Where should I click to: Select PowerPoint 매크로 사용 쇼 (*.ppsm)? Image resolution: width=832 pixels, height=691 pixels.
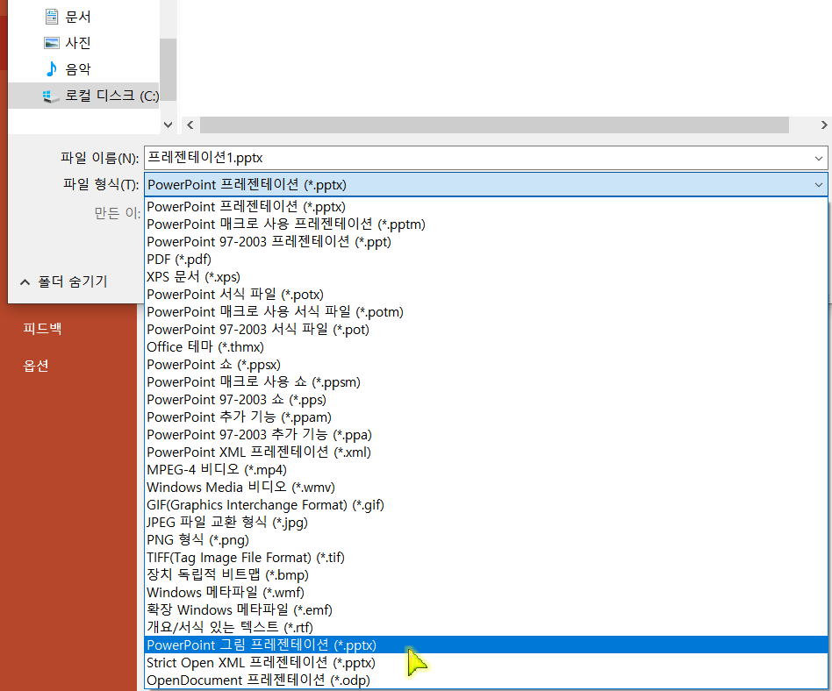486,382
